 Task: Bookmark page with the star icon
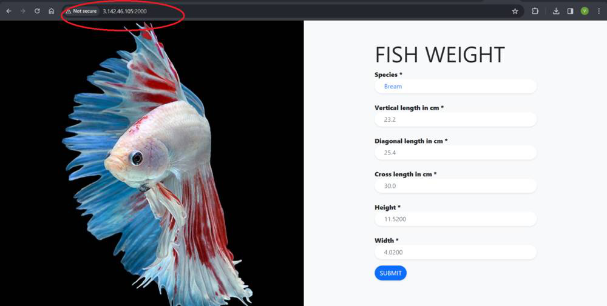515,11
